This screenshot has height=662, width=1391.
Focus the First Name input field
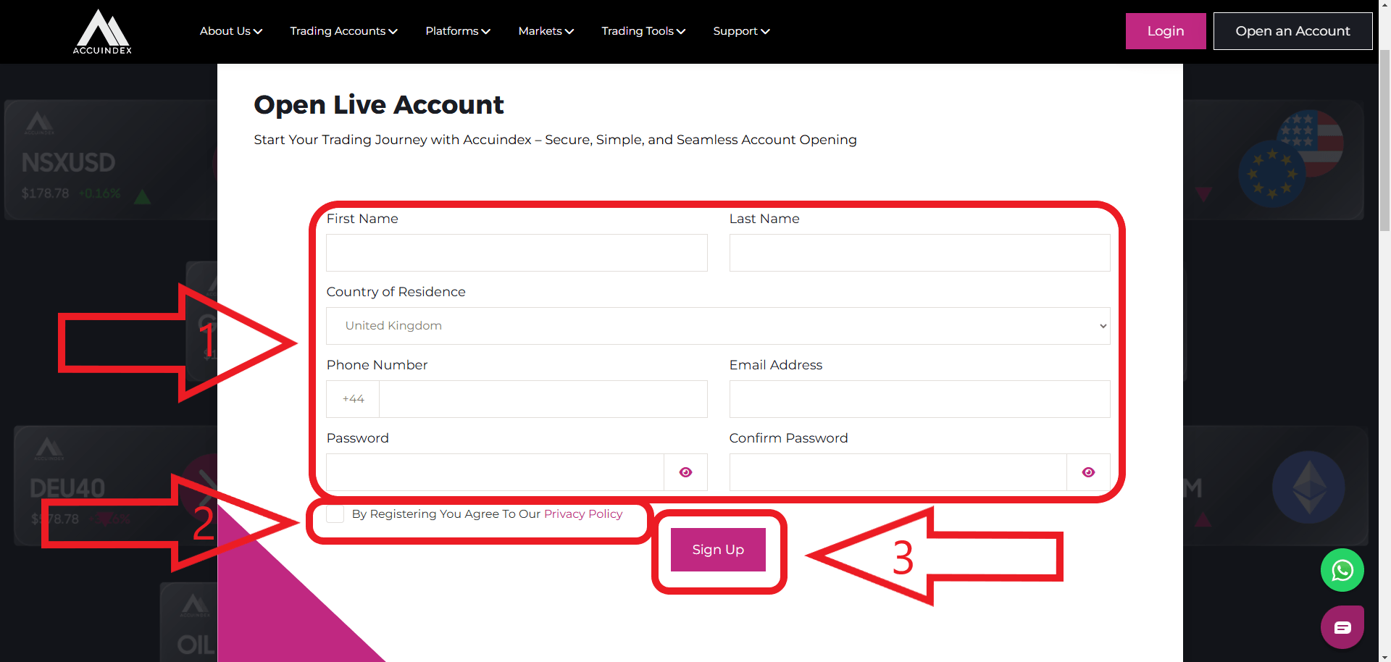(x=517, y=253)
